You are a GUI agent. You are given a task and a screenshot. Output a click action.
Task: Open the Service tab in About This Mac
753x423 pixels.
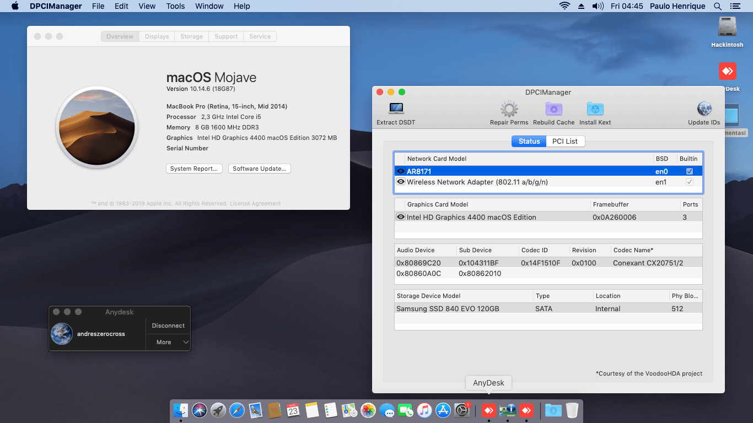(260, 36)
